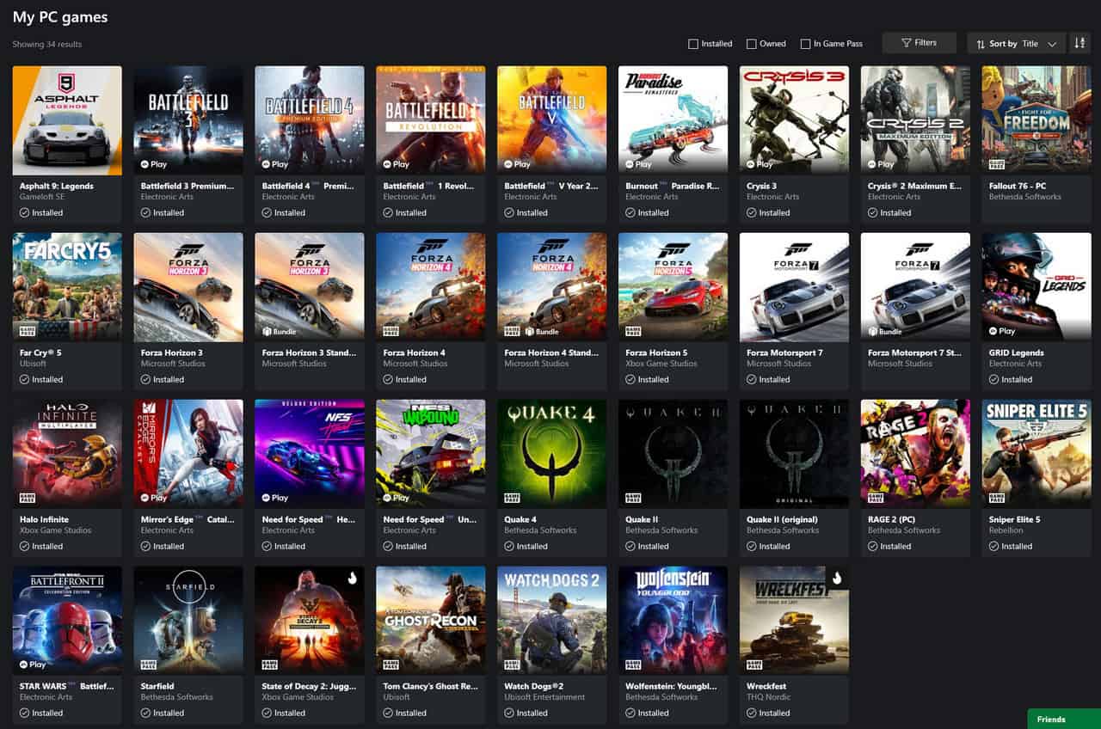The width and height of the screenshot is (1101, 729).
Task: Click the flame icon on Wreckfest cover
Action: point(836,578)
